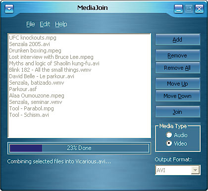Open the title bar system menu arrow icon
This screenshot has height=191, width=208.
tap(9, 8)
